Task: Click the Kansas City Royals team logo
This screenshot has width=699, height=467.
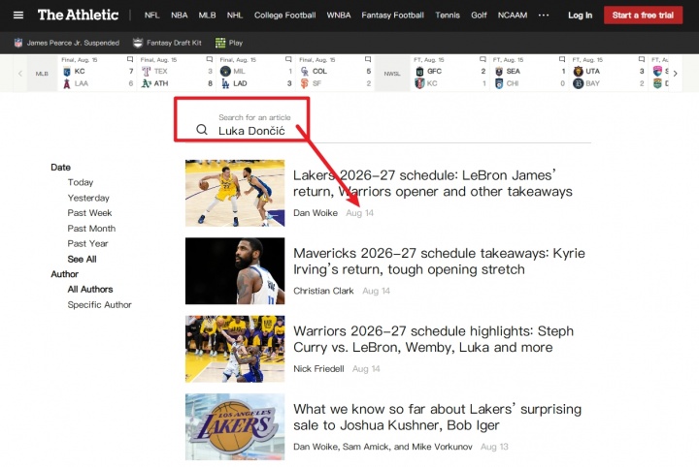Action: click(67, 71)
